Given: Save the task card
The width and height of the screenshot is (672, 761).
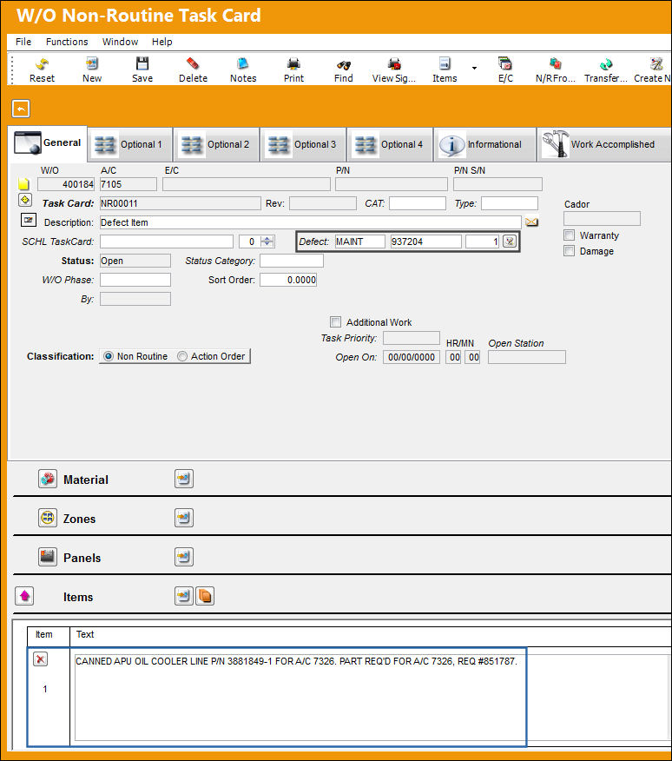Looking at the screenshot, I should tap(142, 64).
